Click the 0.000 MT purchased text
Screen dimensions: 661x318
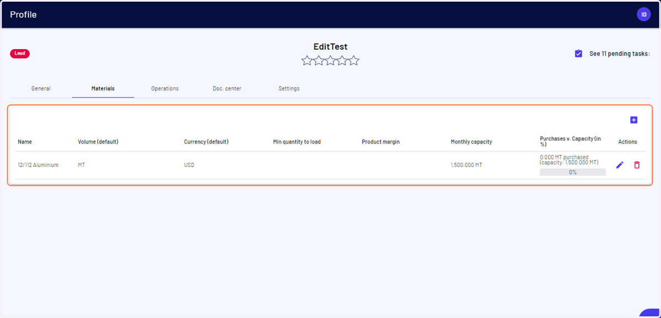click(x=564, y=157)
